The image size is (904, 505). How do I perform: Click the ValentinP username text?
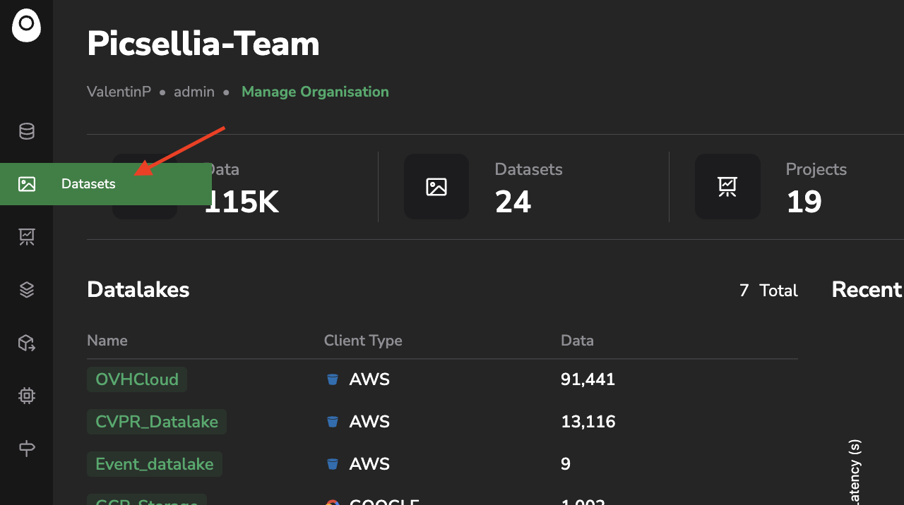click(119, 92)
